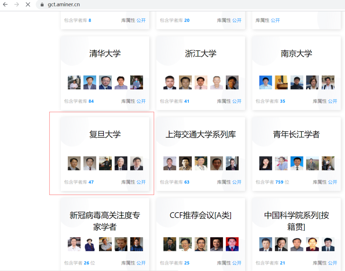Screen dimensions: 345x271
Task: Click the browser back arrow
Action: coord(5,4)
